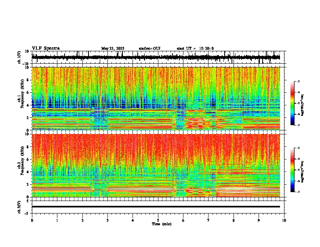Click time axis tick label "2"
This screenshot has height=247, width=320.
point(82,220)
